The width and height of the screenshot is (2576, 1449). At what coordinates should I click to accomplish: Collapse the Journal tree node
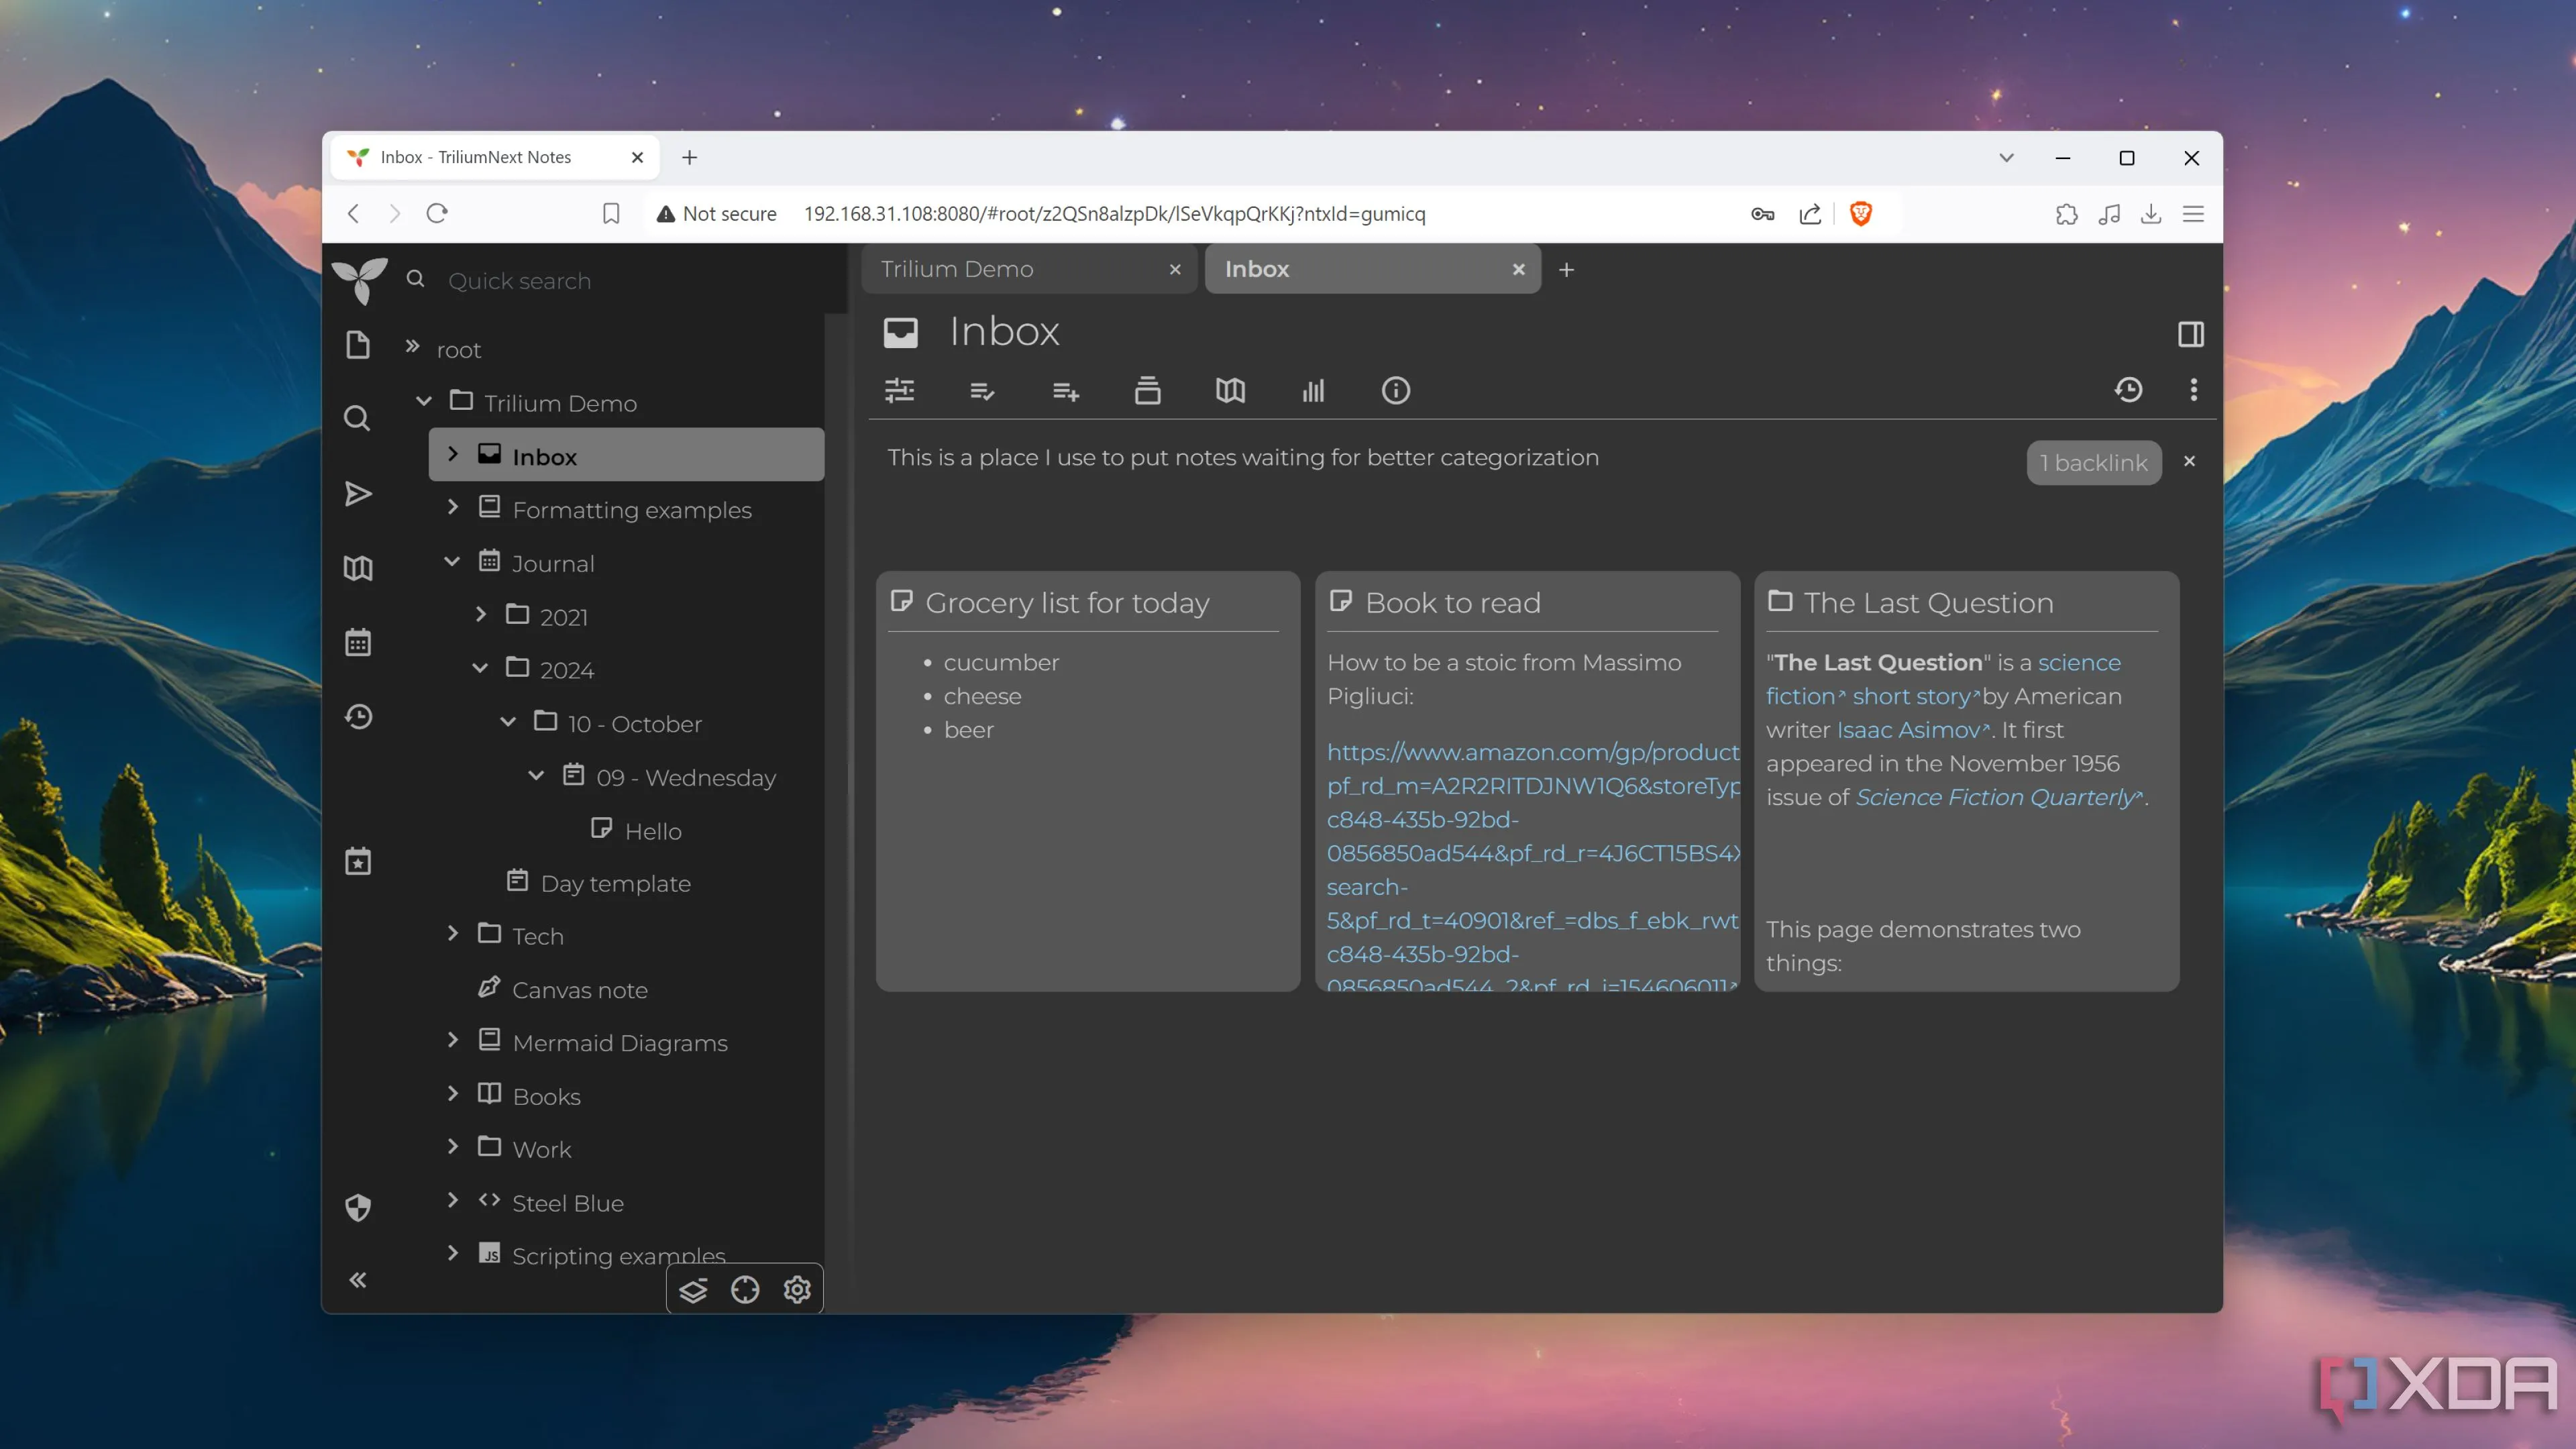452,562
